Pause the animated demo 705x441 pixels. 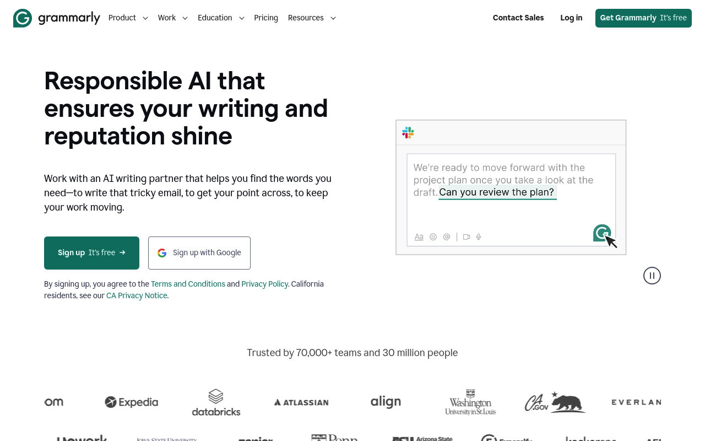click(652, 275)
